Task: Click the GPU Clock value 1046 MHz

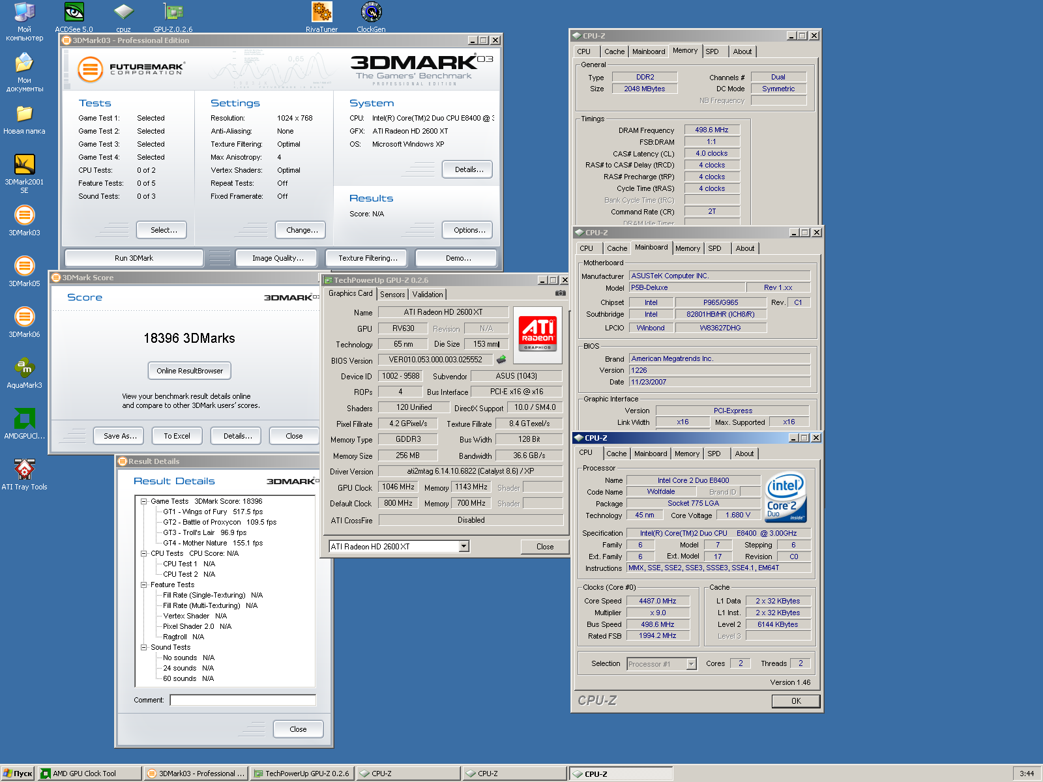Action: click(398, 487)
